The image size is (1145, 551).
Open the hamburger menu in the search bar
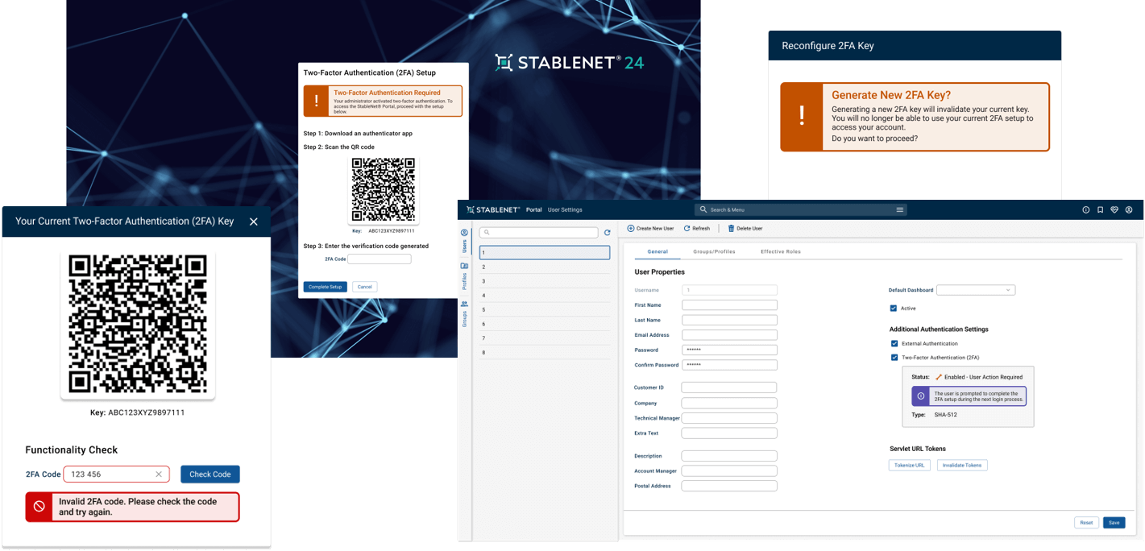[x=900, y=209]
